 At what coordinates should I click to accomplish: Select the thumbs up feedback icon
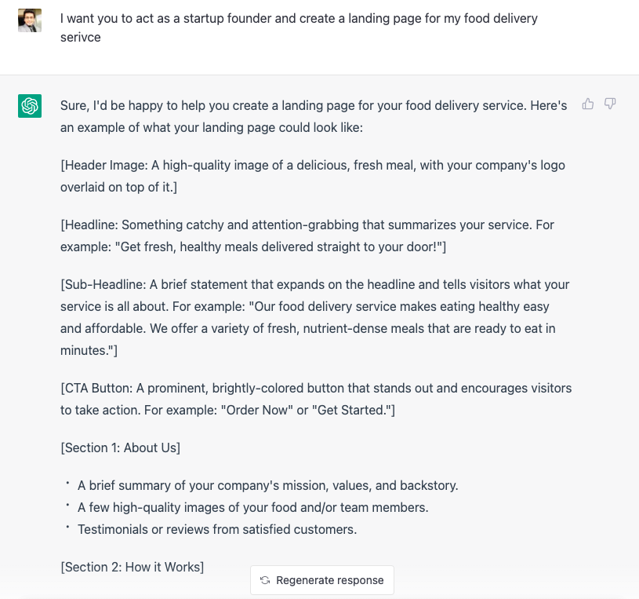(x=587, y=104)
